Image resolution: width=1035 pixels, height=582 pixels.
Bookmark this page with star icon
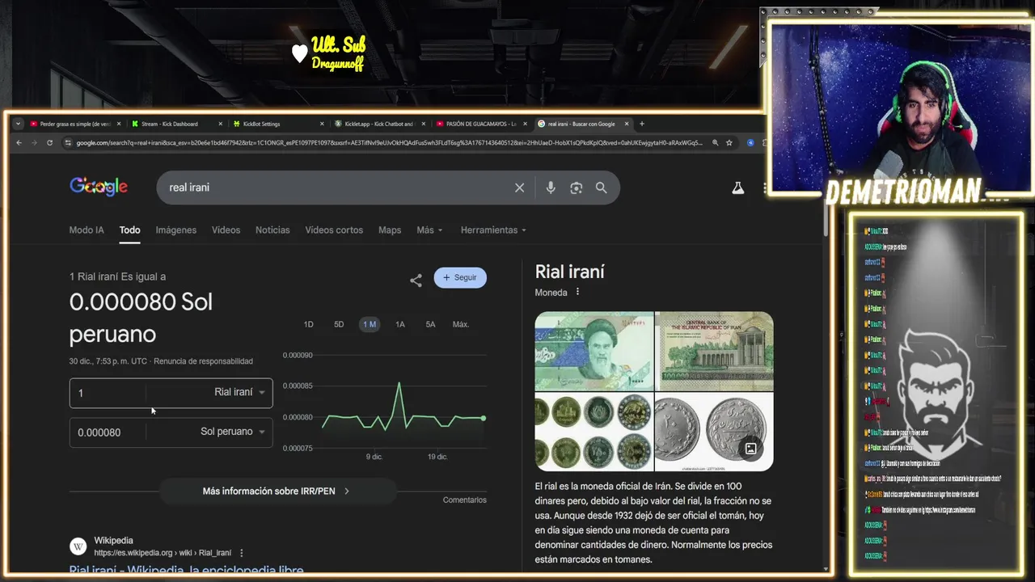coord(729,143)
